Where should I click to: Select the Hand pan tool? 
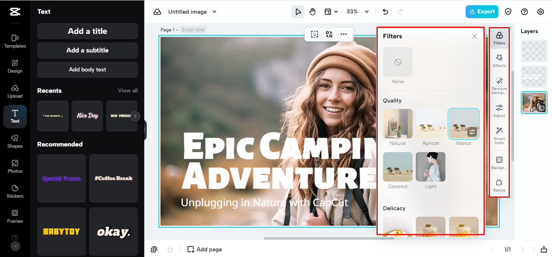tap(311, 12)
